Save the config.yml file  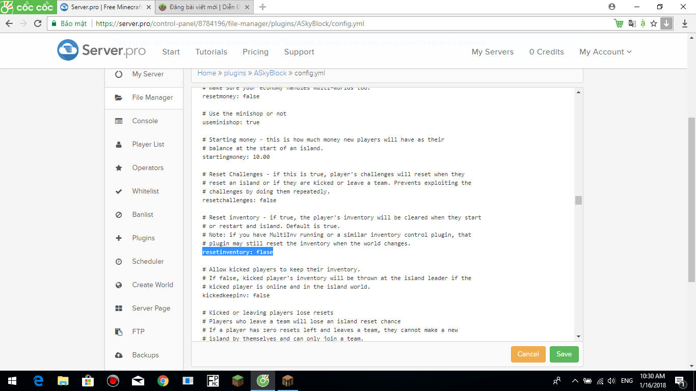point(564,354)
